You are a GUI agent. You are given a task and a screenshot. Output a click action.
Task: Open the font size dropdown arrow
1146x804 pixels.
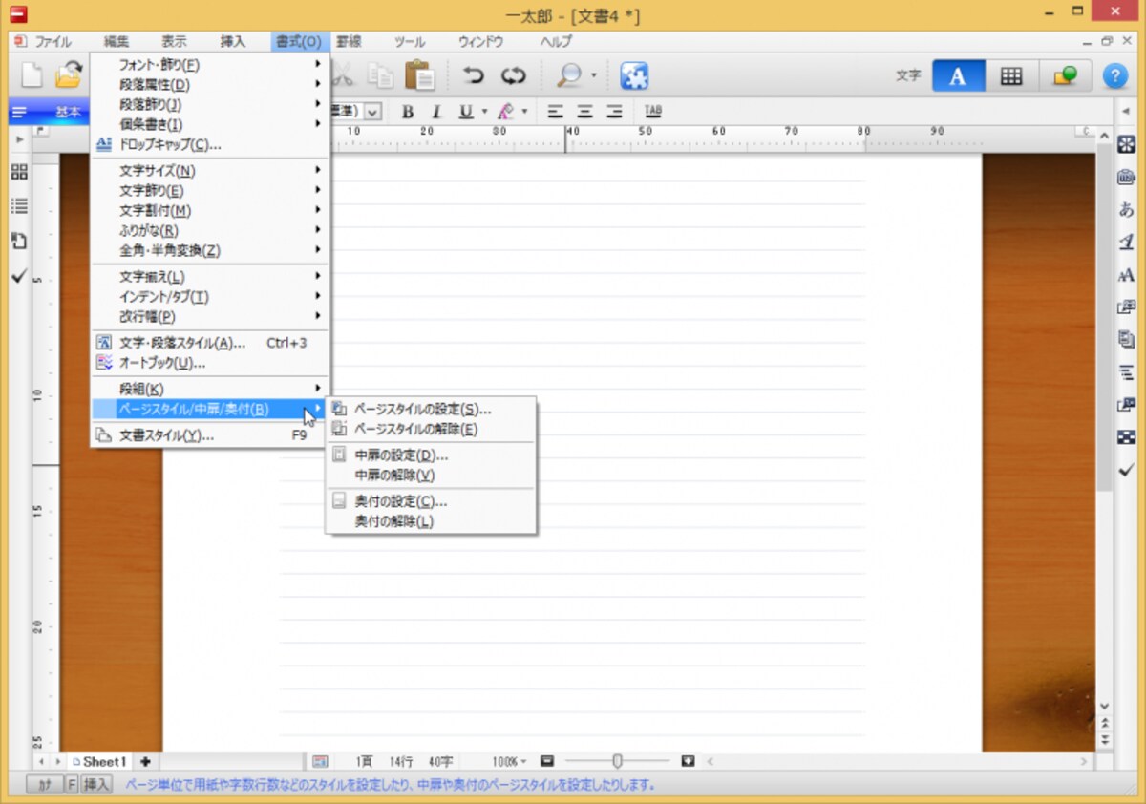point(372,112)
